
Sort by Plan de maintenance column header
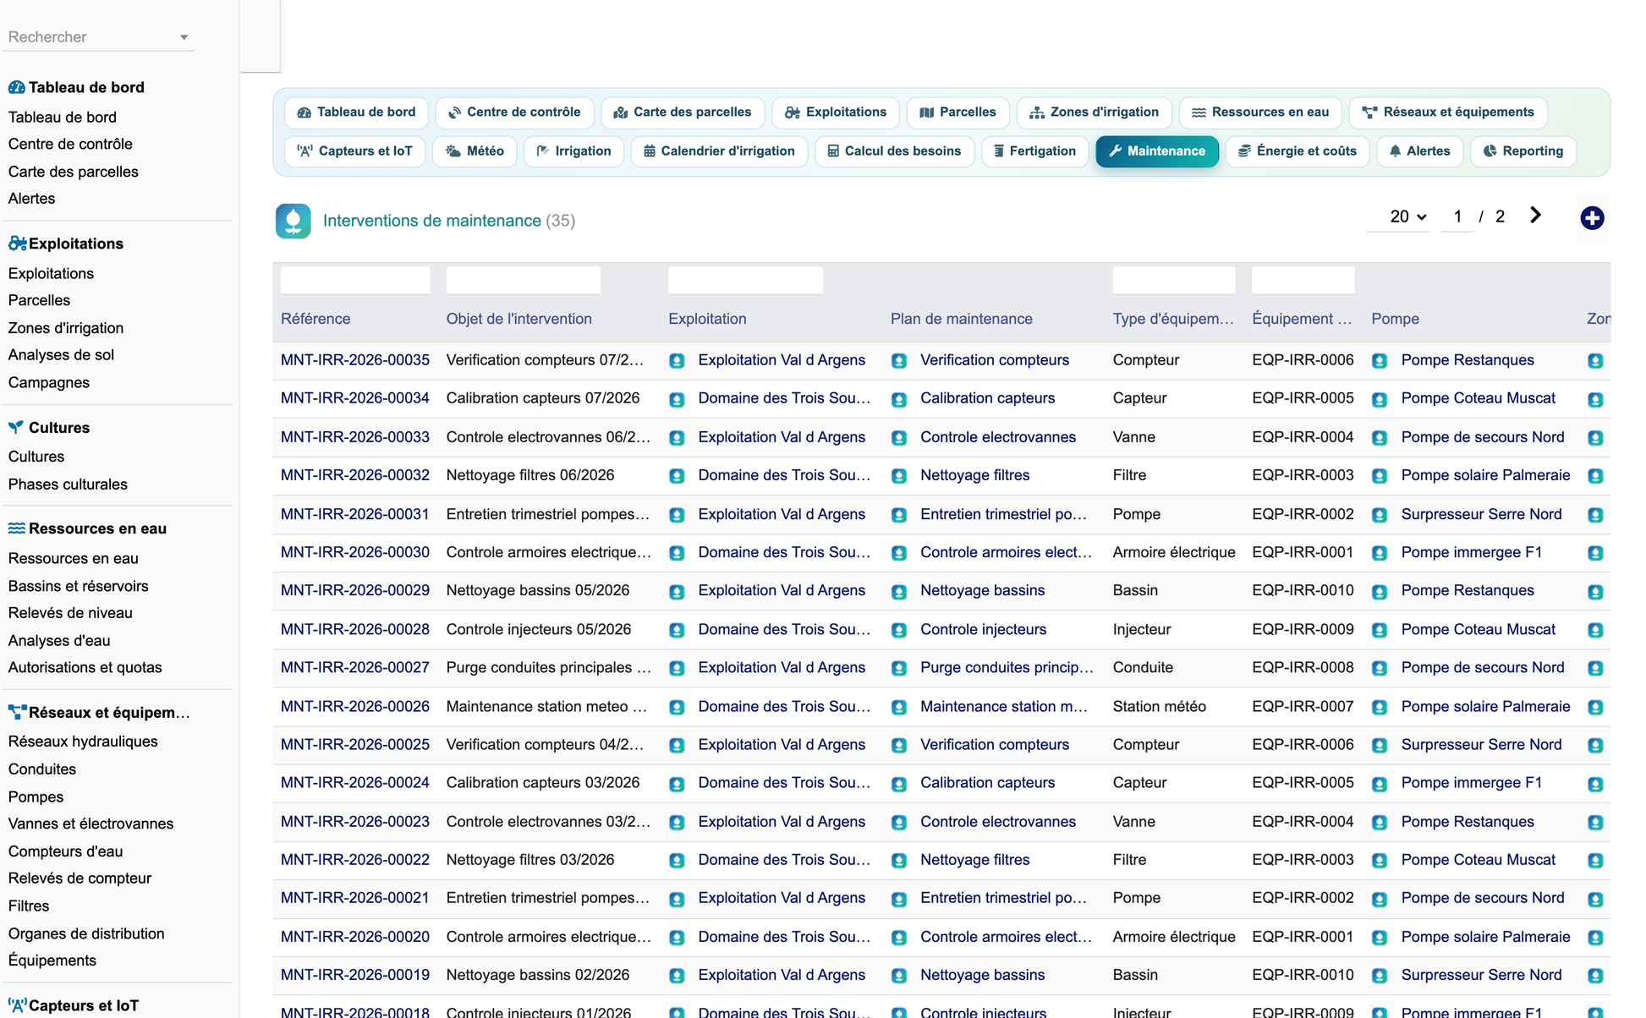(961, 319)
